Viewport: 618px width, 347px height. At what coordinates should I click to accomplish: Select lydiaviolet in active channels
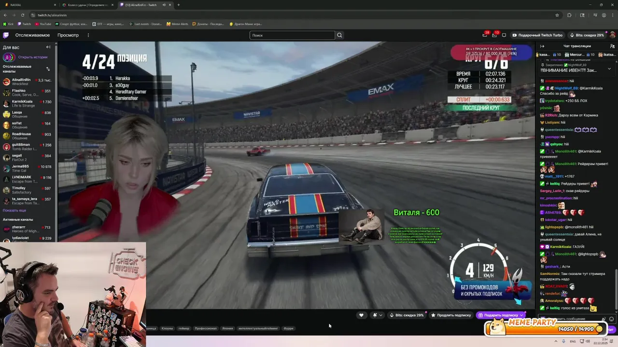[x=28, y=238]
